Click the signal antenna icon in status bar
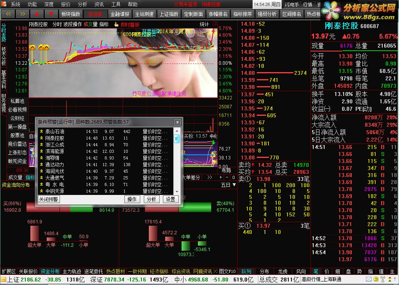 point(383,280)
